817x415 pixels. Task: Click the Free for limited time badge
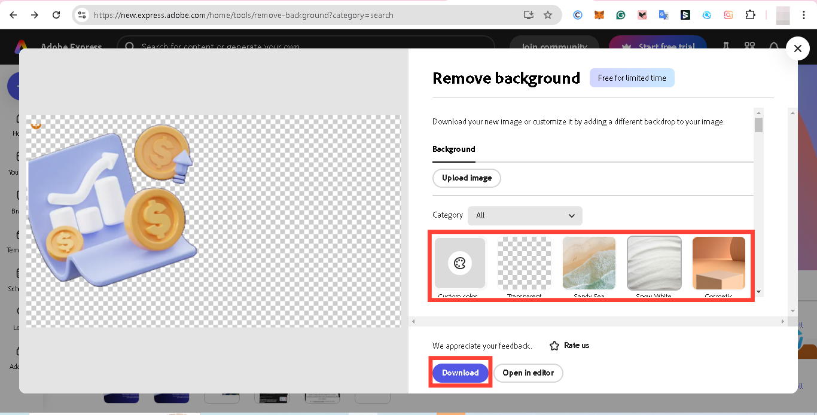coord(632,78)
